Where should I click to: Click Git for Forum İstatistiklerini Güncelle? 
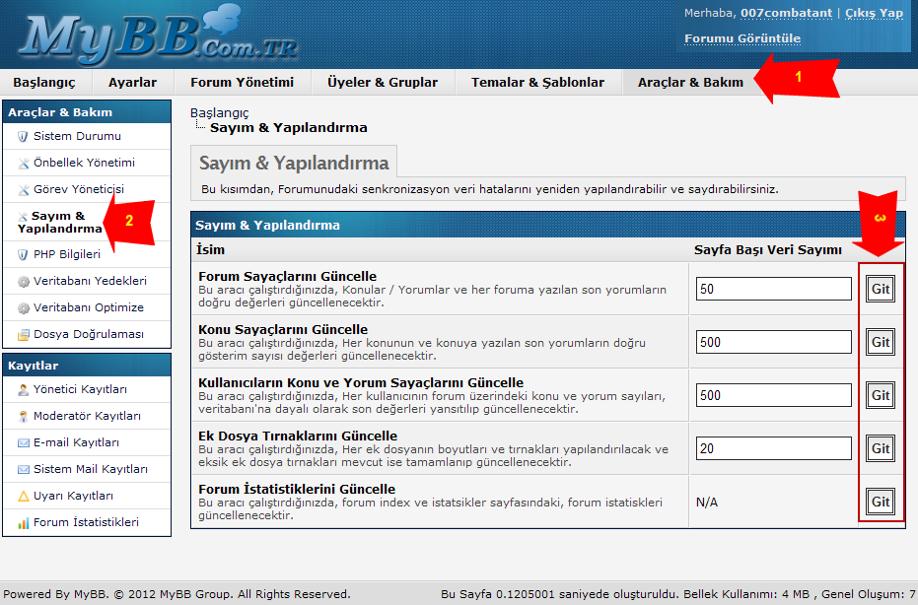tap(881, 502)
